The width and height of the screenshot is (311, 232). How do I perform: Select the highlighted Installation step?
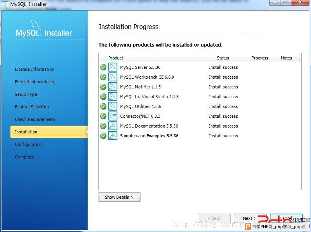pos(49,132)
